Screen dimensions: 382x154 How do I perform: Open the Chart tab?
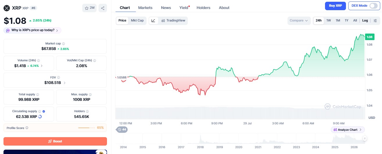(x=125, y=8)
